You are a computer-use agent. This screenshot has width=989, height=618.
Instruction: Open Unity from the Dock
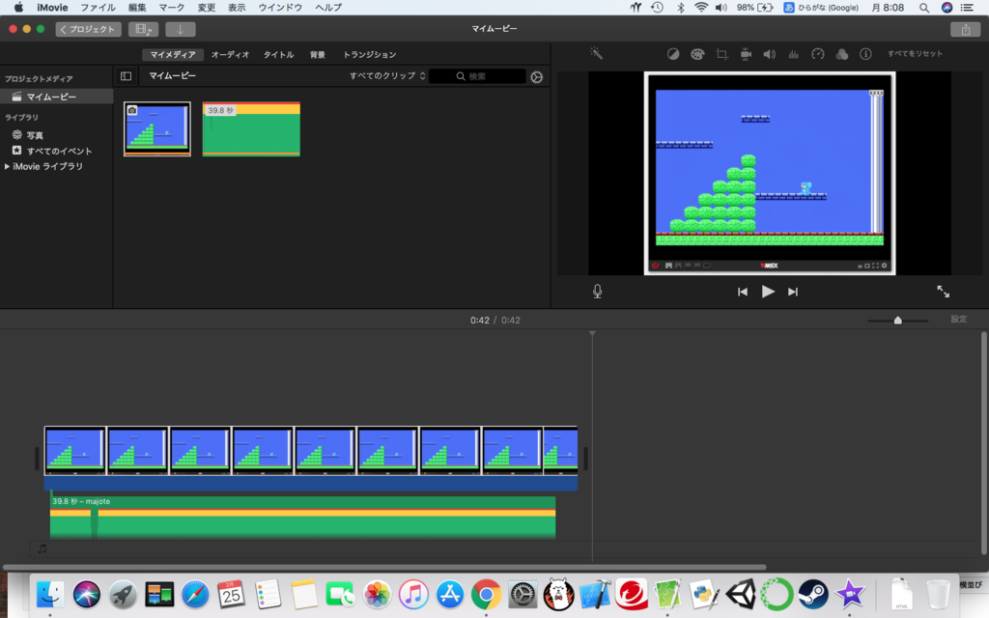[741, 594]
